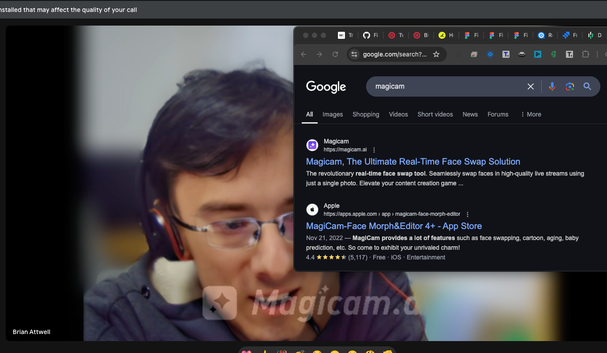Switch to the Bi Twilio browser tab
Viewport: 607px width, 353px height.
coord(421,35)
